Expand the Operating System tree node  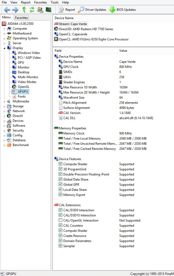click(4, 38)
